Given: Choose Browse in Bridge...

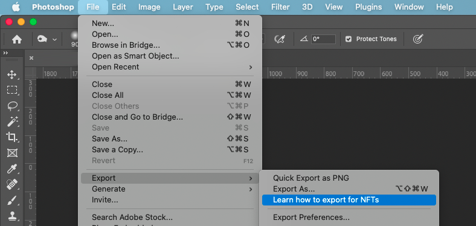Looking at the screenshot, I should click(x=170, y=45).
